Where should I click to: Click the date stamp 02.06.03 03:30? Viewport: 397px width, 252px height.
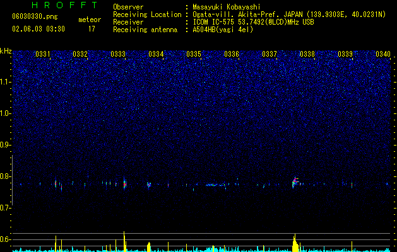[39, 29]
